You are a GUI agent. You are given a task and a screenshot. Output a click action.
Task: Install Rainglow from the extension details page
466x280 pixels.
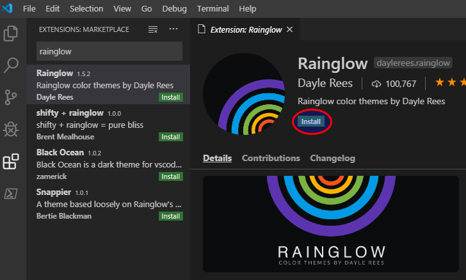coord(311,121)
